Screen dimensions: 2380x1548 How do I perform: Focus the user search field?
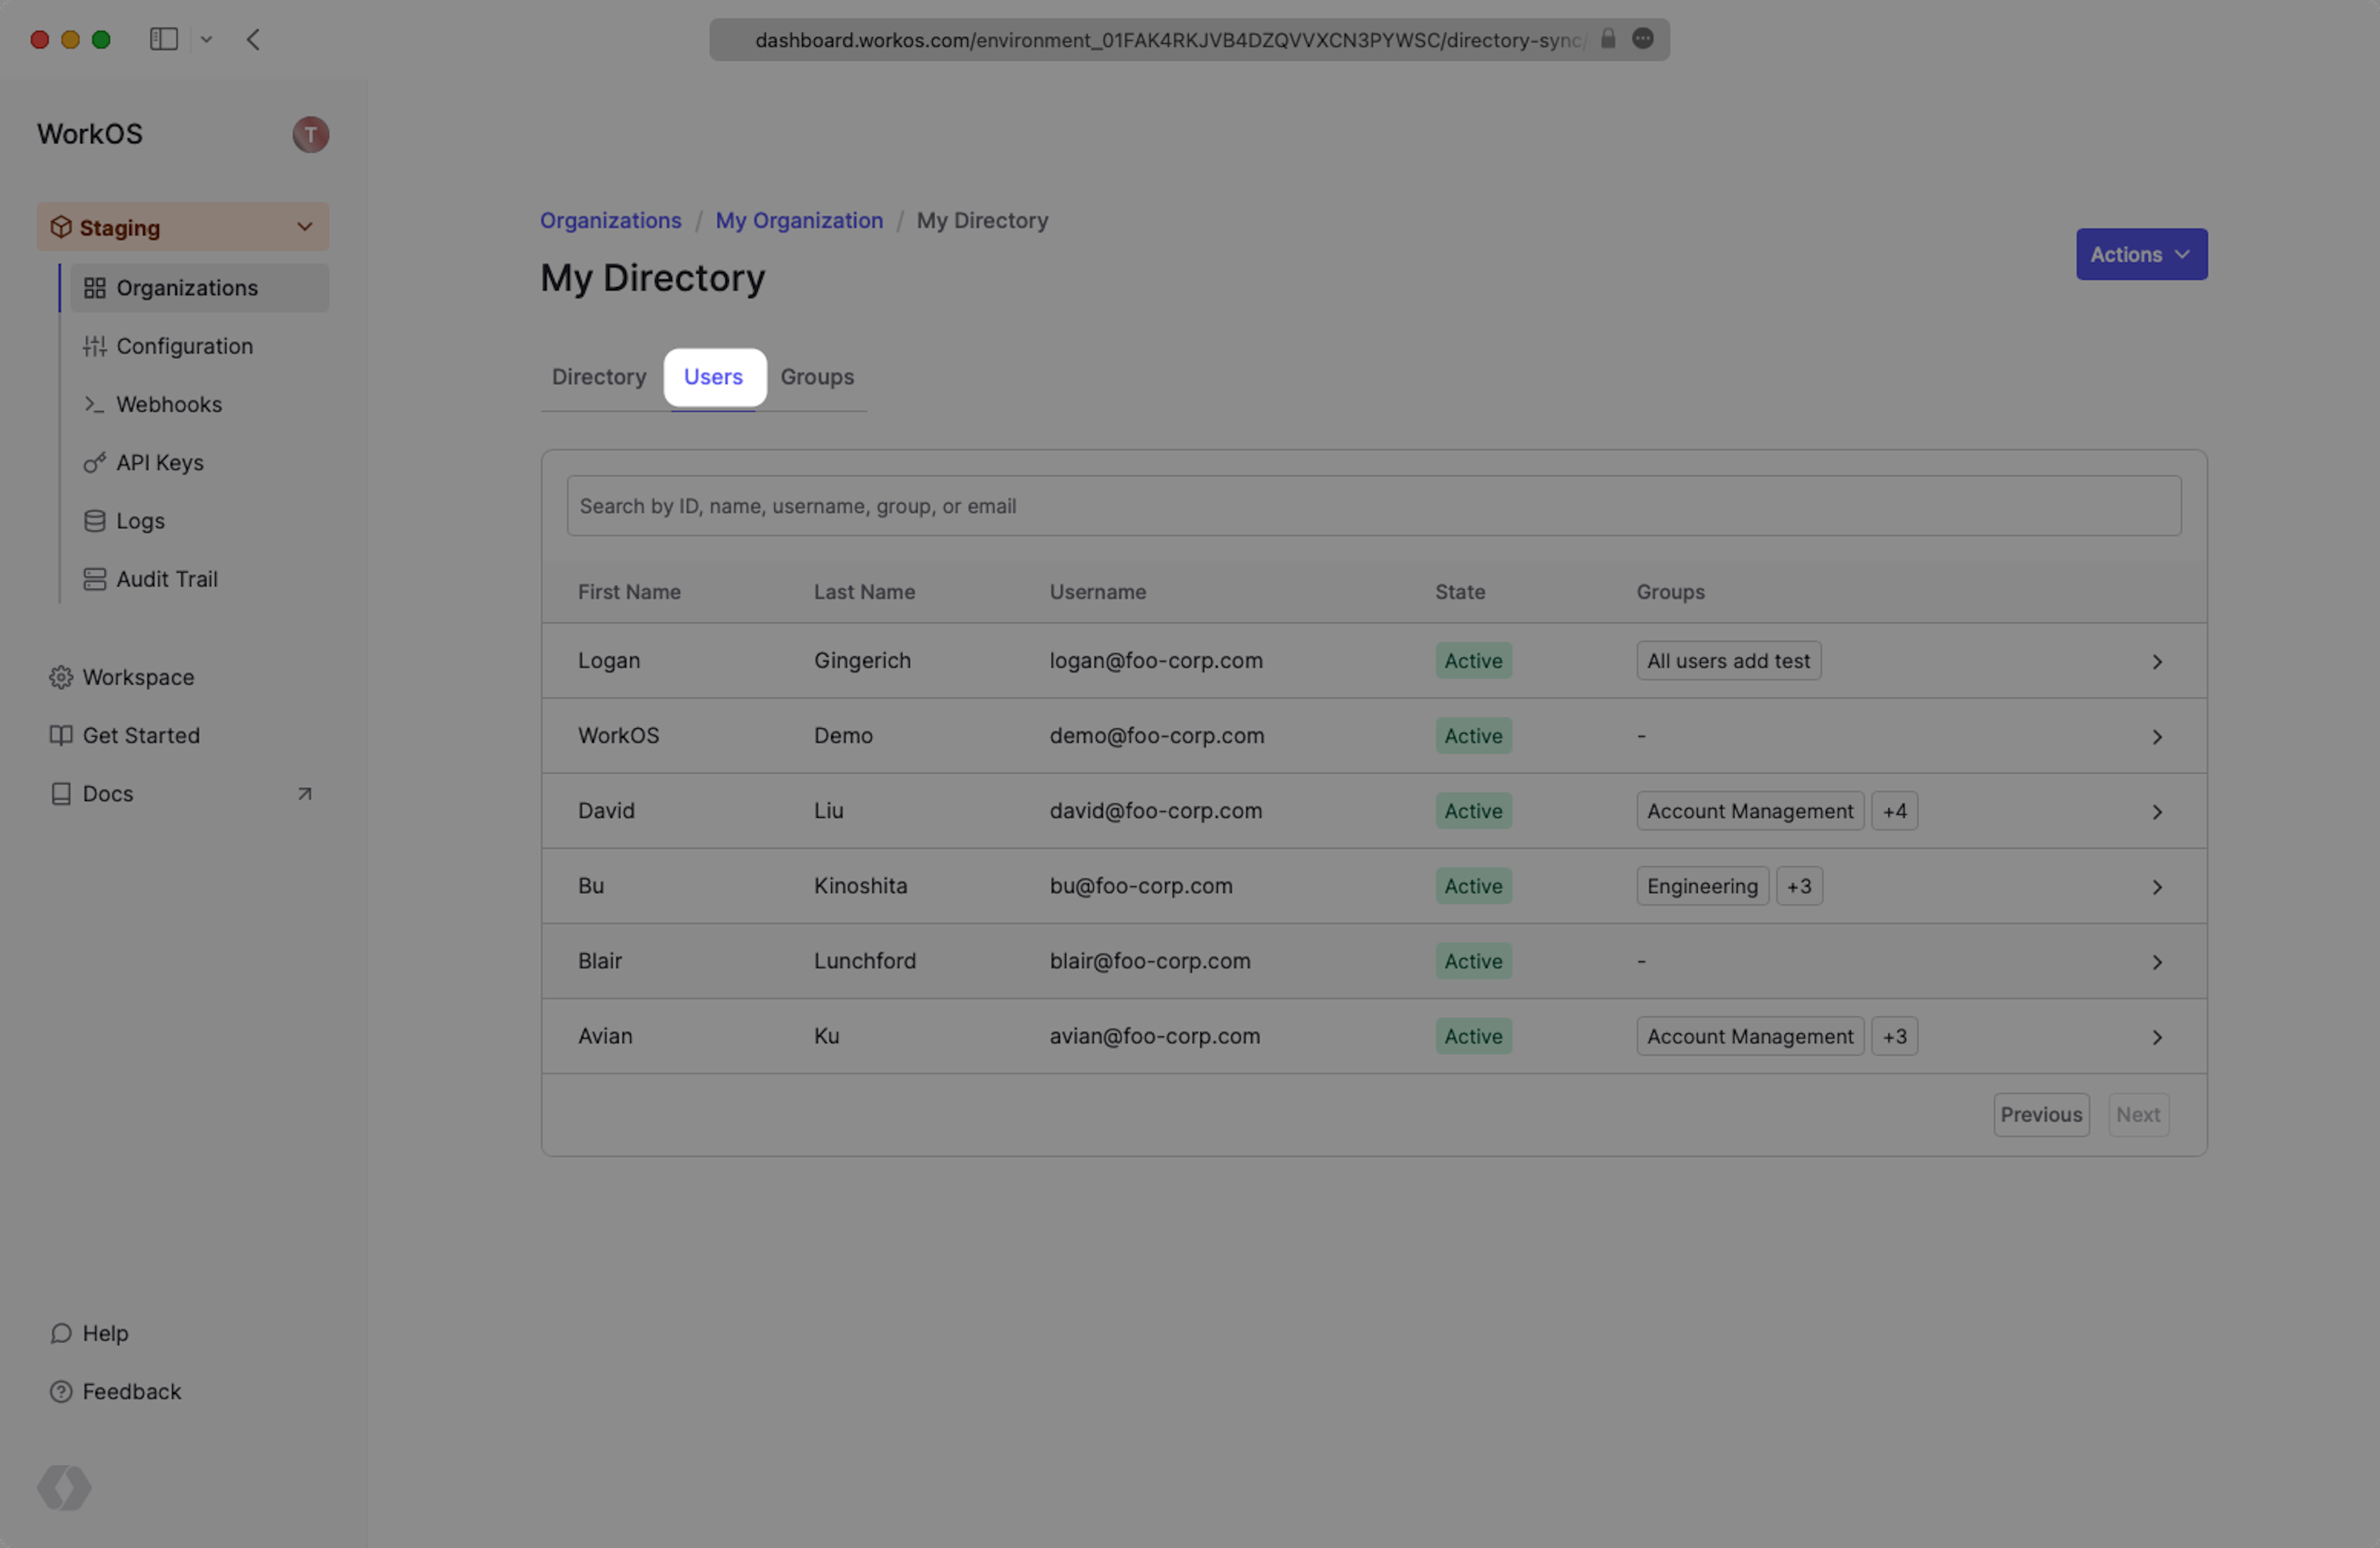[1373, 506]
